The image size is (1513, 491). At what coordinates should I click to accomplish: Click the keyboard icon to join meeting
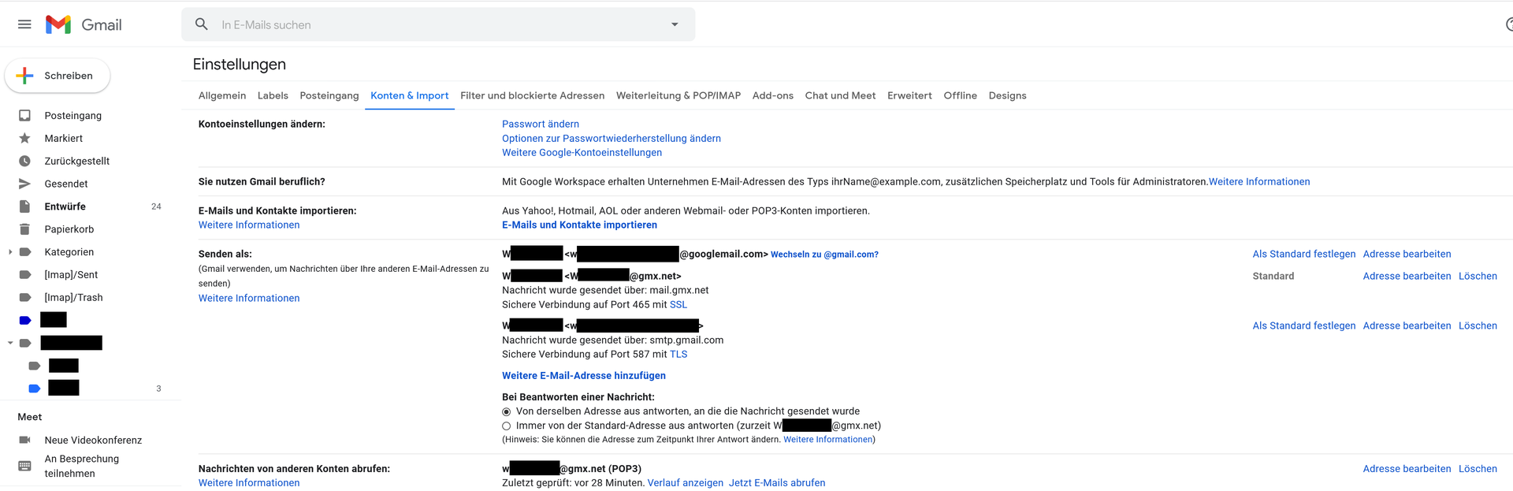pos(24,466)
